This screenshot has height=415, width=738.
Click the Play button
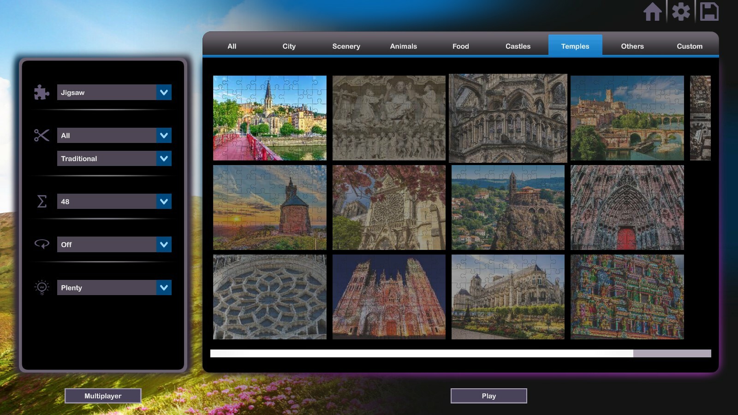[x=488, y=396]
